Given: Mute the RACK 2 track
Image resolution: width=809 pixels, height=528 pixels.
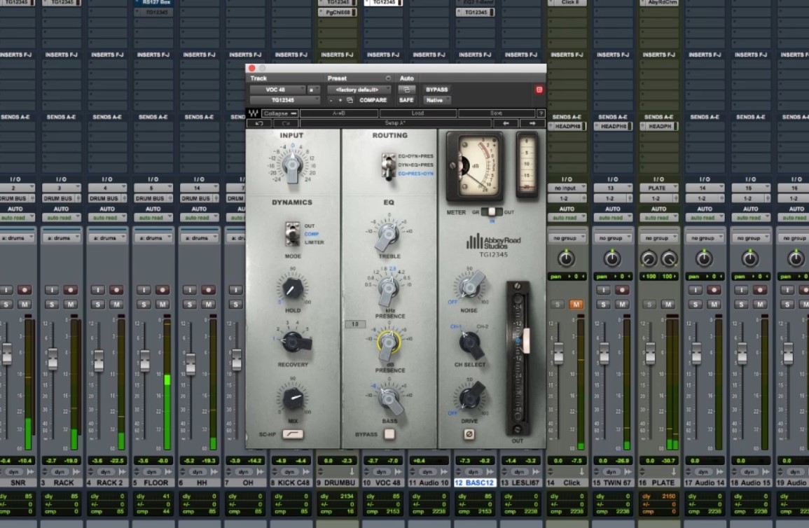Looking at the screenshot, I should click(x=116, y=304).
